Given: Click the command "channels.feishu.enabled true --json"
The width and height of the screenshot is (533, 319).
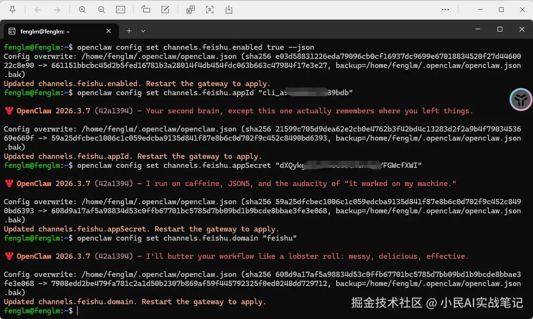Looking at the screenshot, I should tap(238, 47).
